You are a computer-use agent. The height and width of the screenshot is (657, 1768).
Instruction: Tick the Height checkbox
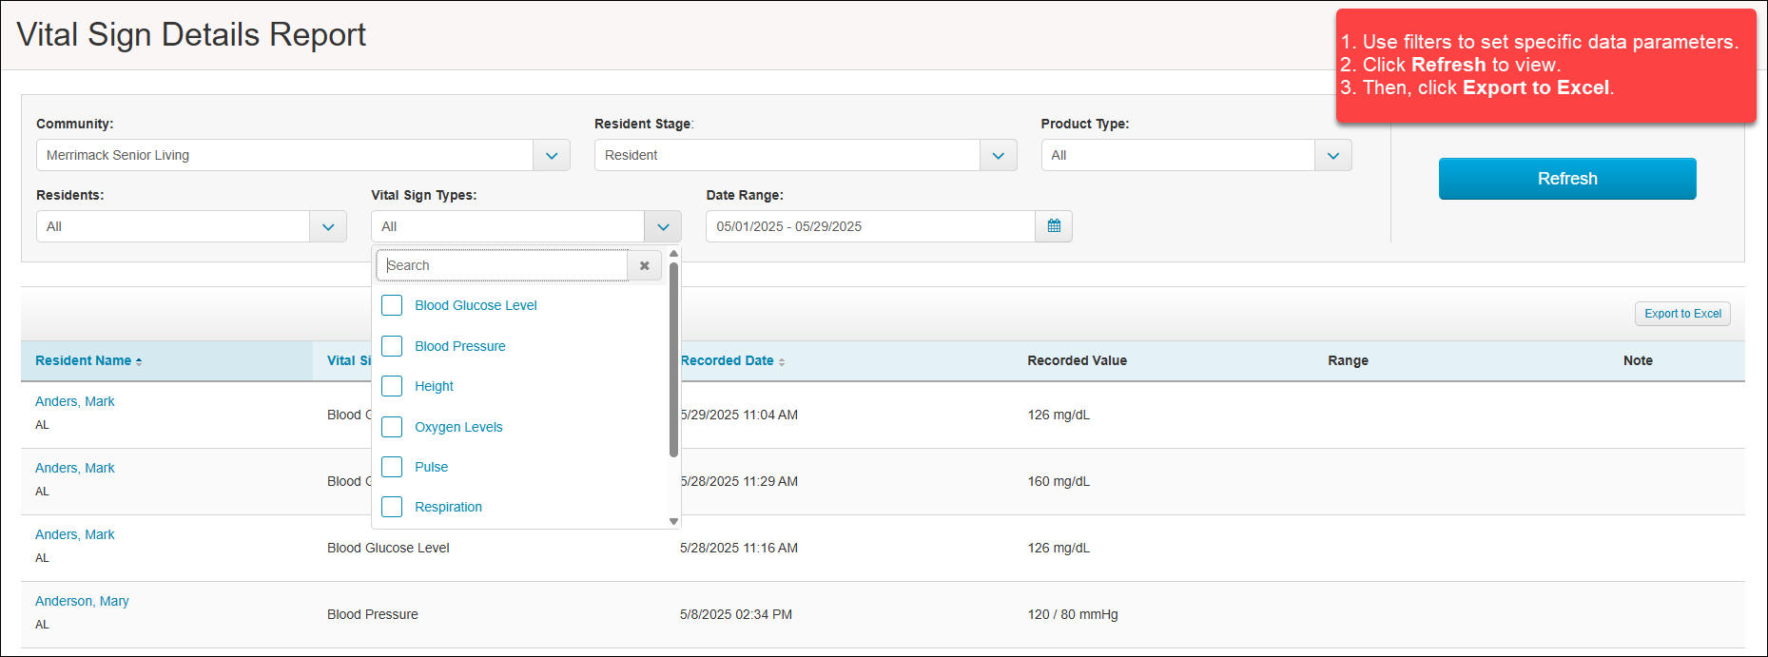pyautogui.click(x=392, y=386)
